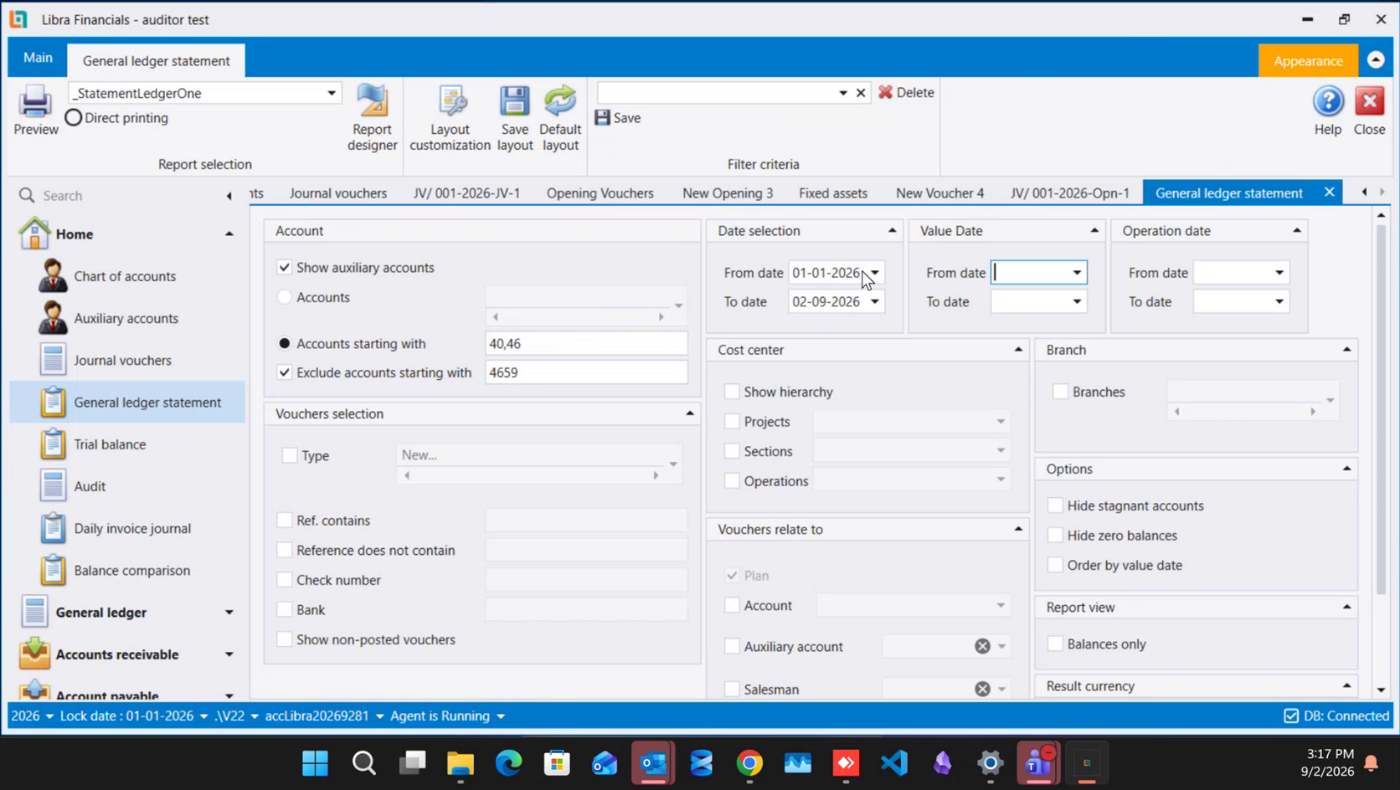Open the New Voucher 4 tab

pyautogui.click(x=939, y=193)
